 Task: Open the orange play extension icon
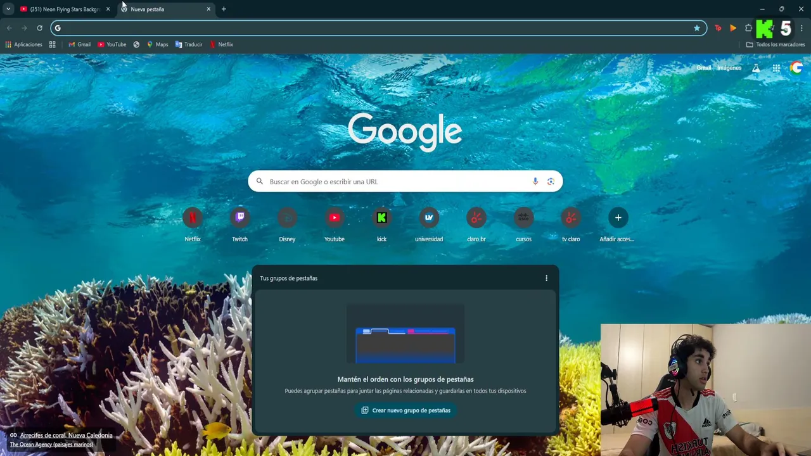(733, 28)
